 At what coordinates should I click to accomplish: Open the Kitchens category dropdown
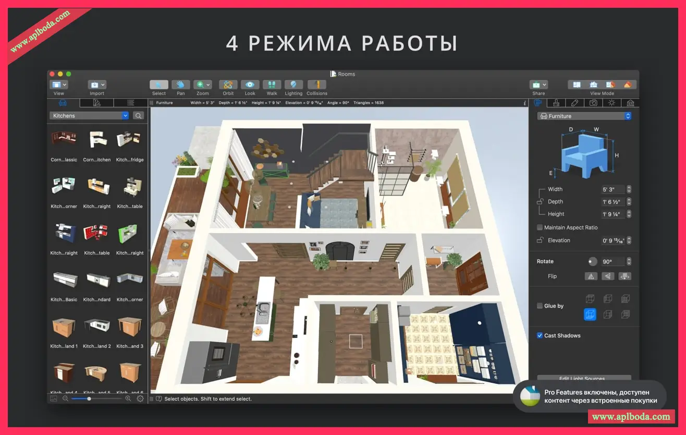point(89,116)
